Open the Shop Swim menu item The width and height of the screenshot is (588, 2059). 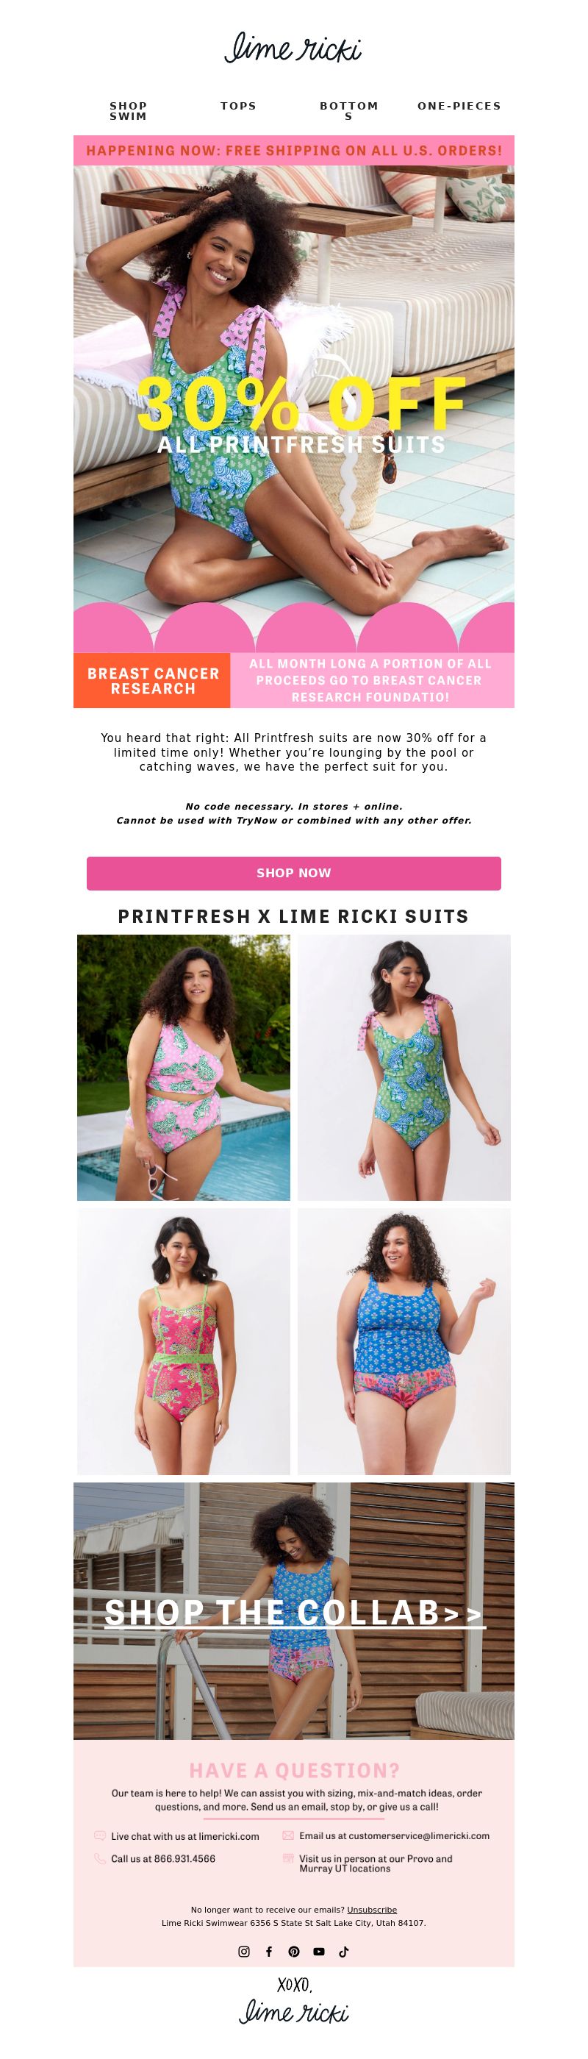click(x=129, y=110)
